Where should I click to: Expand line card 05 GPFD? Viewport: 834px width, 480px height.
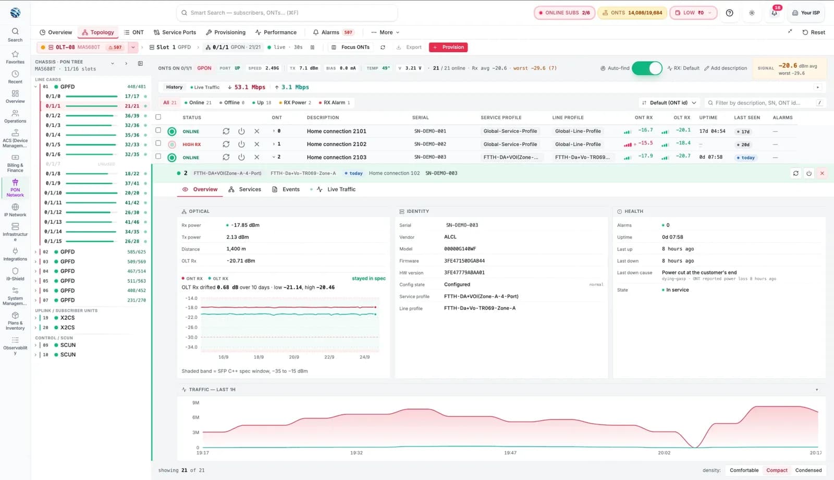coord(36,281)
